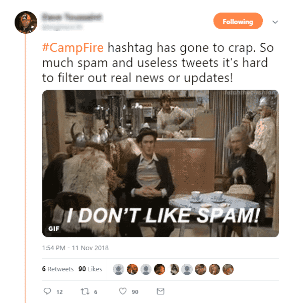Click the reply speech bubble icon
This screenshot has height=303, width=297.
(47, 291)
